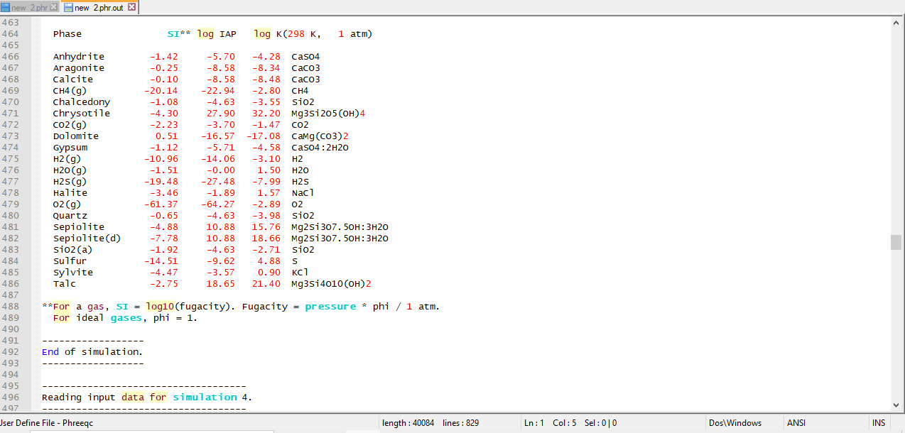Click the Sulfur SI value "-14.51"

point(161,261)
